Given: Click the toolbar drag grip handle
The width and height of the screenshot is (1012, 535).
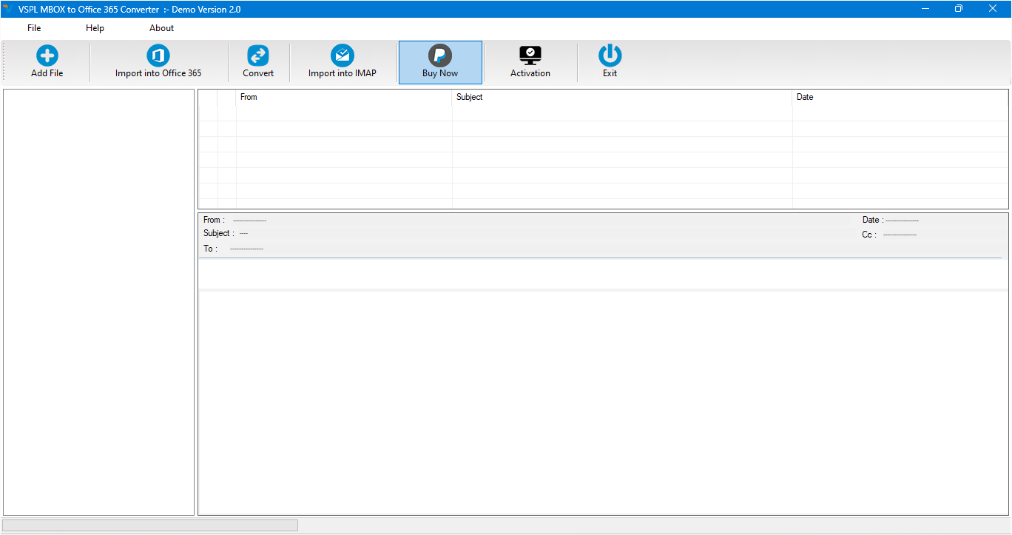Looking at the screenshot, I should click(x=4, y=61).
